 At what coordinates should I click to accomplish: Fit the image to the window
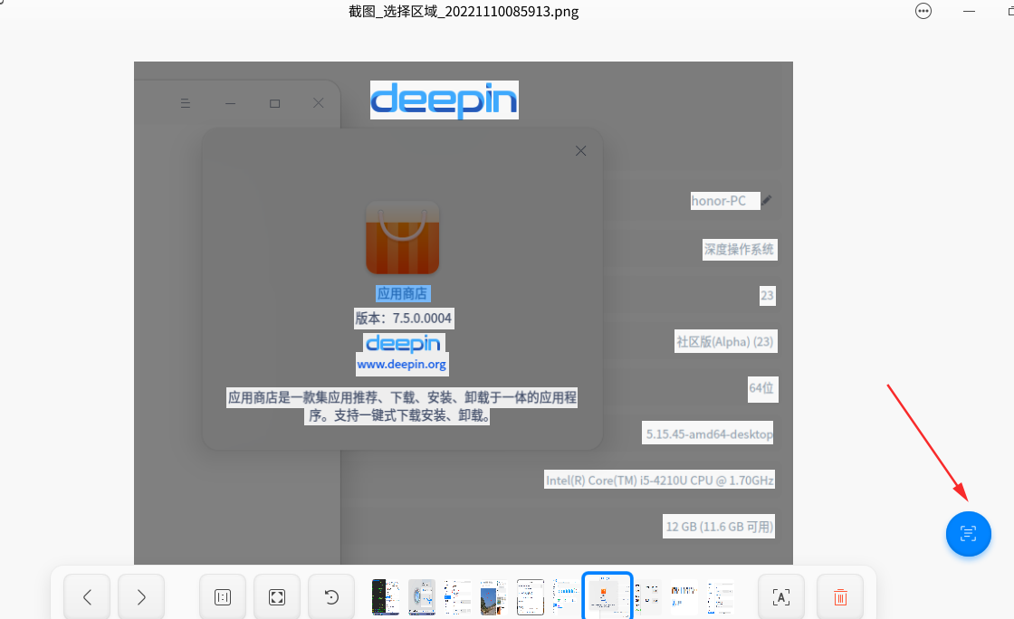click(276, 596)
